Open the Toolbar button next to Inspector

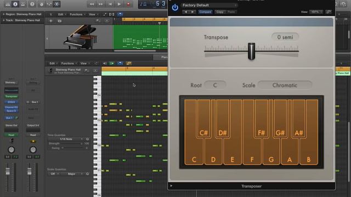23,4
